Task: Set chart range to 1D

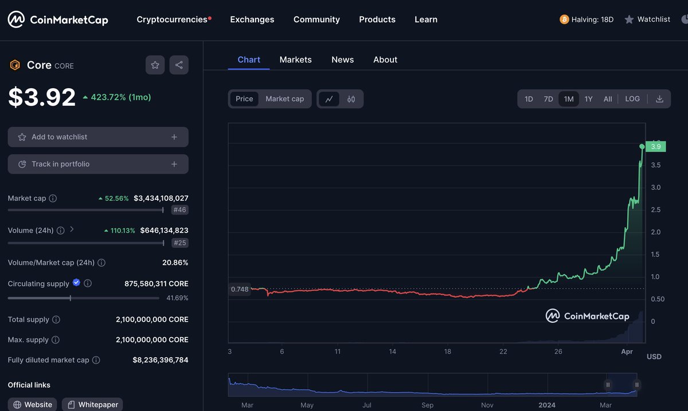Action: (x=529, y=99)
